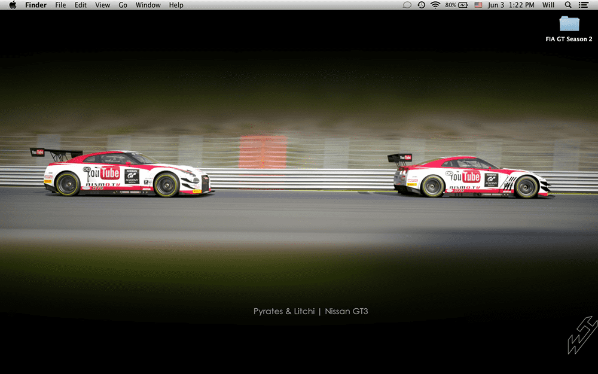Open the Finder menu
The width and height of the screenshot is (598, 374).
(x=36, y=5)
